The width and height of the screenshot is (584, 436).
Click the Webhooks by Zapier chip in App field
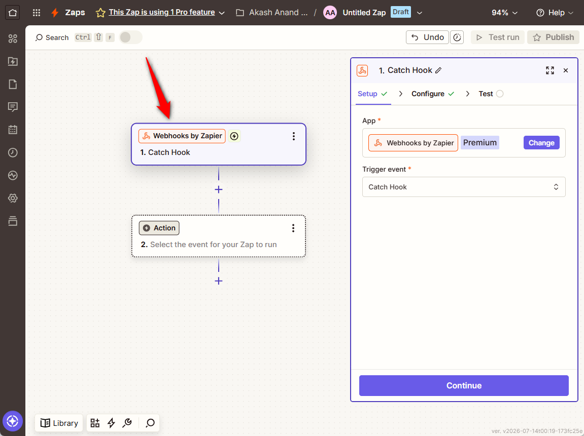pyautogui.click(x=413, y=143)
